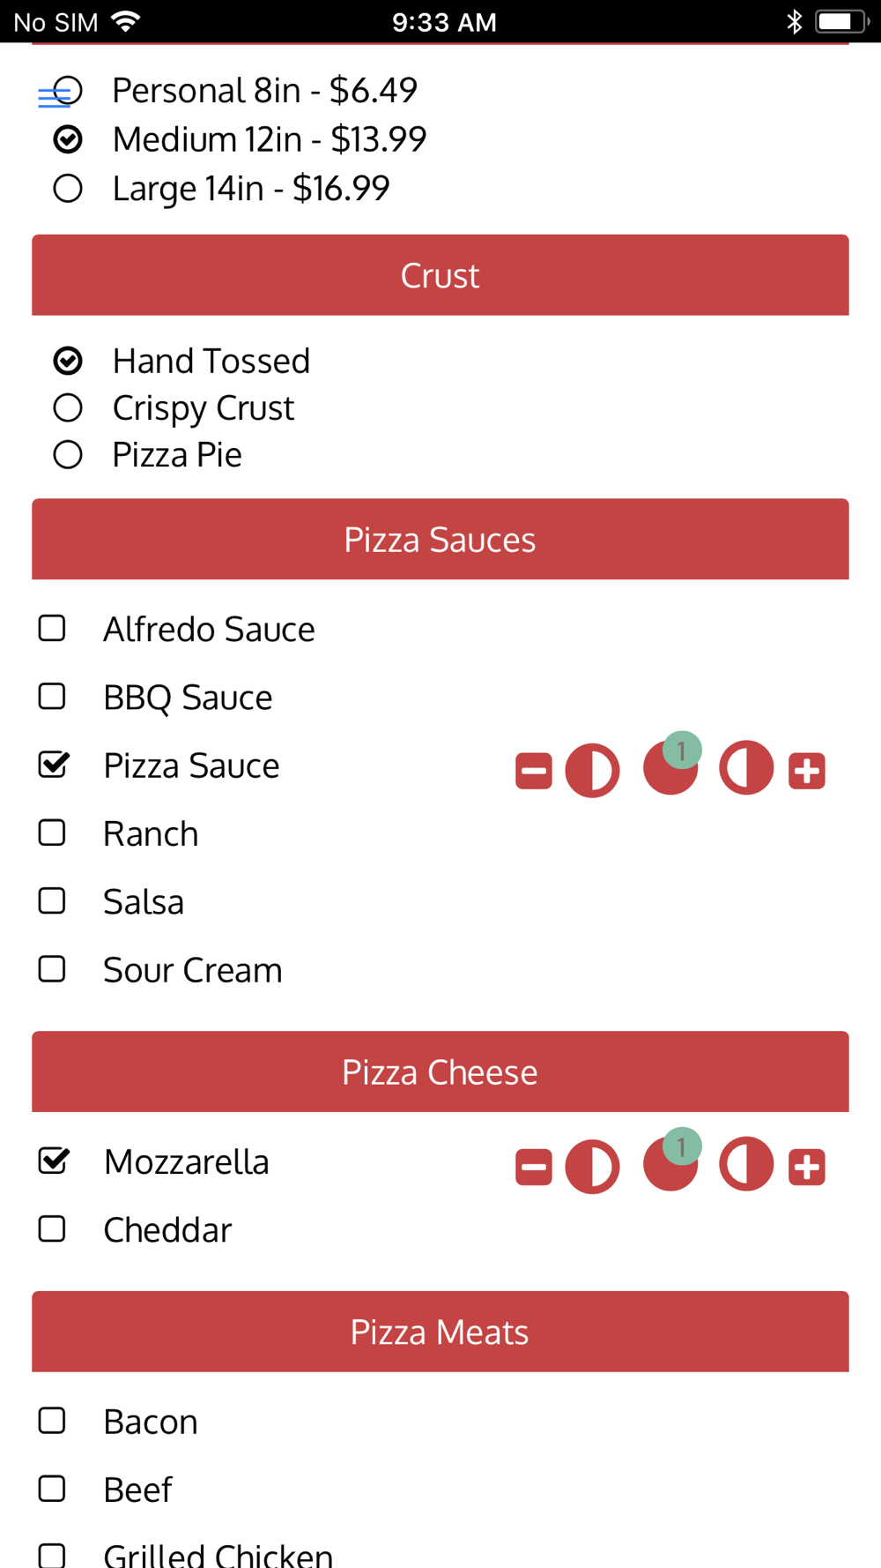
Task: Select whole-pizza coverage for Mozzarella
Action: pos(670,1165)
